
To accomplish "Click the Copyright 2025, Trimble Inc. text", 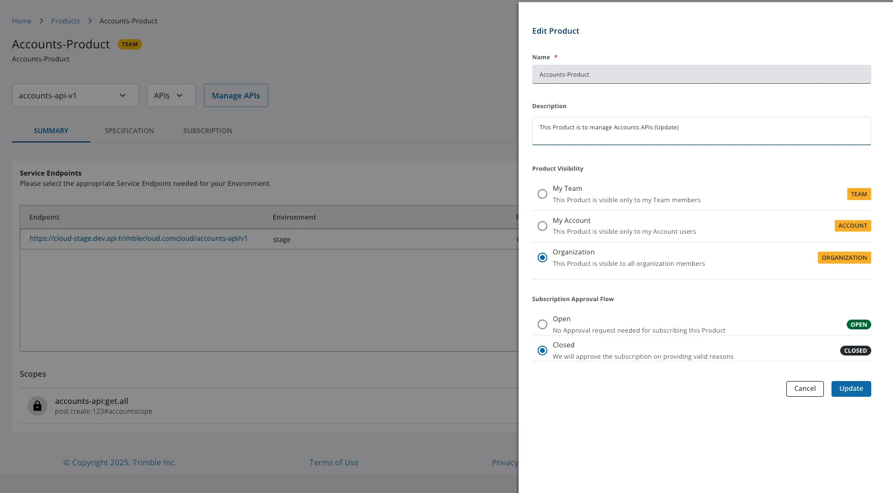I will click(x=120, y=463).
